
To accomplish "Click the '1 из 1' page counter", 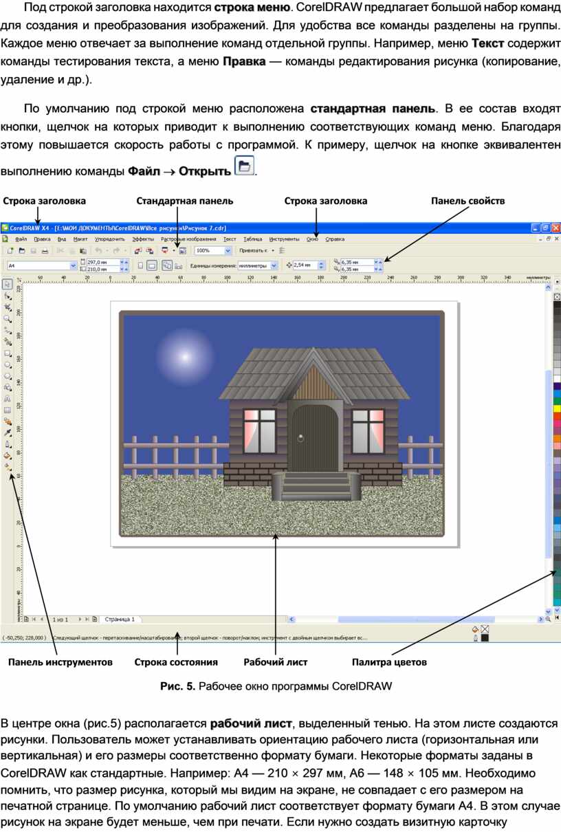I will pos(61,620).
